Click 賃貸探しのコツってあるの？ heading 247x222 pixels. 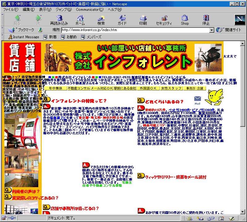pos(35,198)
